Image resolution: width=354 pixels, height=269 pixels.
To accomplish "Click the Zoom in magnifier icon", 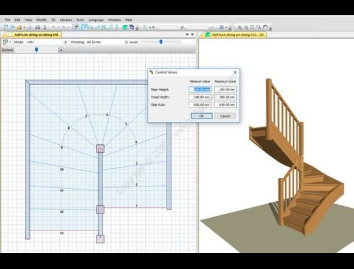I will click(239, 28).
